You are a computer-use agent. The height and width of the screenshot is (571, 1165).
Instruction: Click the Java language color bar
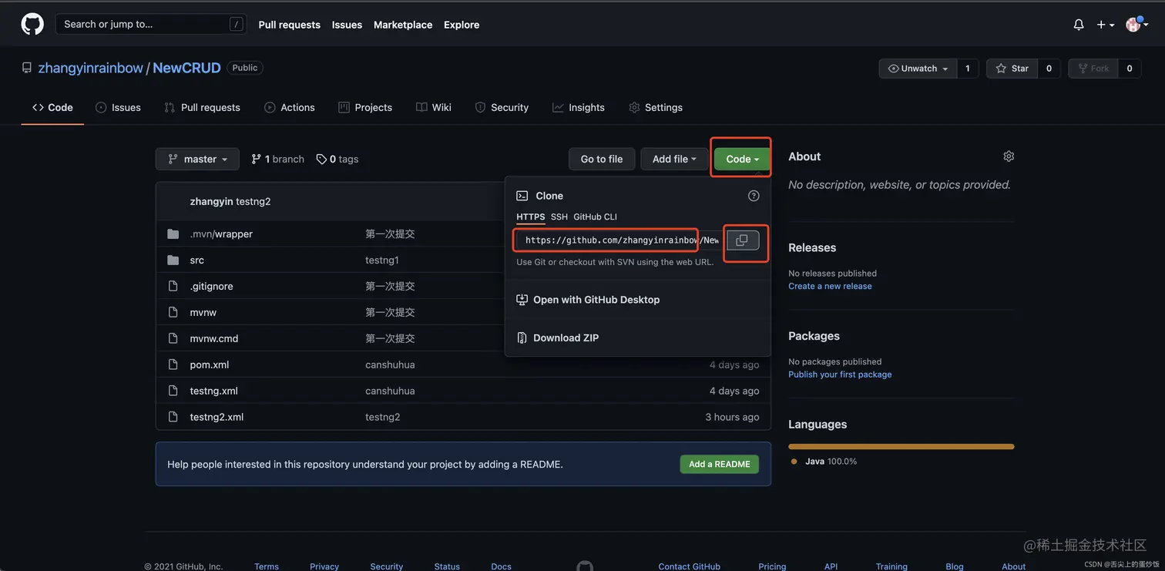tap(901, 446)
